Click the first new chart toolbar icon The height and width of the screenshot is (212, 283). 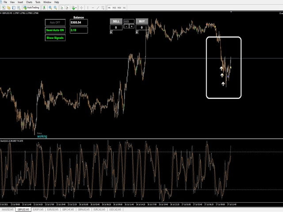click(4, 8)
